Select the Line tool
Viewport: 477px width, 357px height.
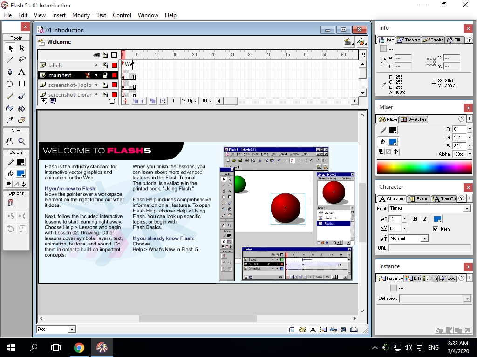point(10,60)
